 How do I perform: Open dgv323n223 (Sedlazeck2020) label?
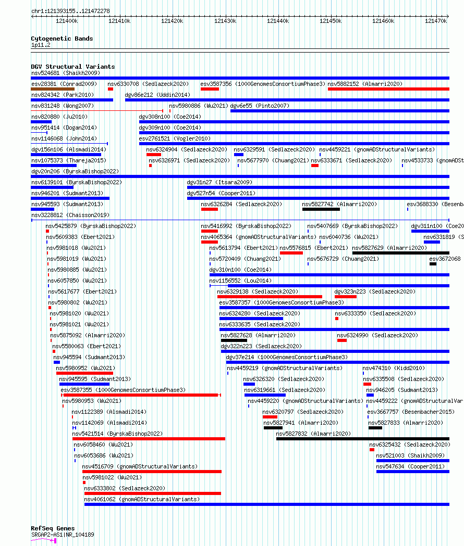375,292
